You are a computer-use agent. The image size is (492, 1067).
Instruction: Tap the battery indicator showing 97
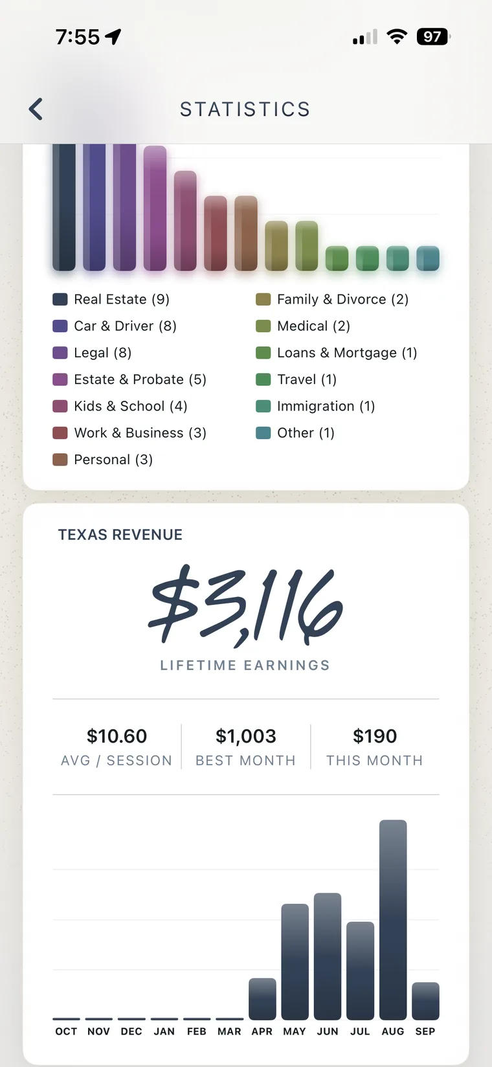(x=433, y=37)
